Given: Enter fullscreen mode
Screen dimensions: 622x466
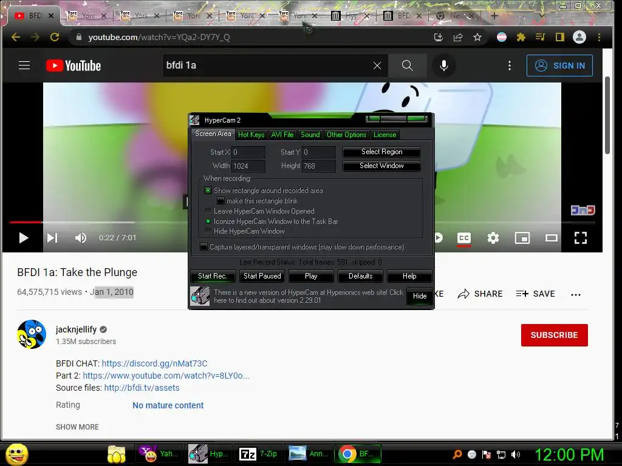Looking at the screenshot, I should pyautogui.click(x=580, y=238).
